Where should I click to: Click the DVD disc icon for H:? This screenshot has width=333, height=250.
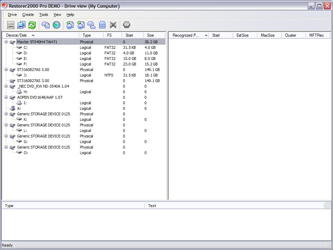point(19,91)
